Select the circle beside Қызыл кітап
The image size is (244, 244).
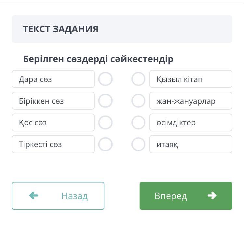click(x=138, y=79)
